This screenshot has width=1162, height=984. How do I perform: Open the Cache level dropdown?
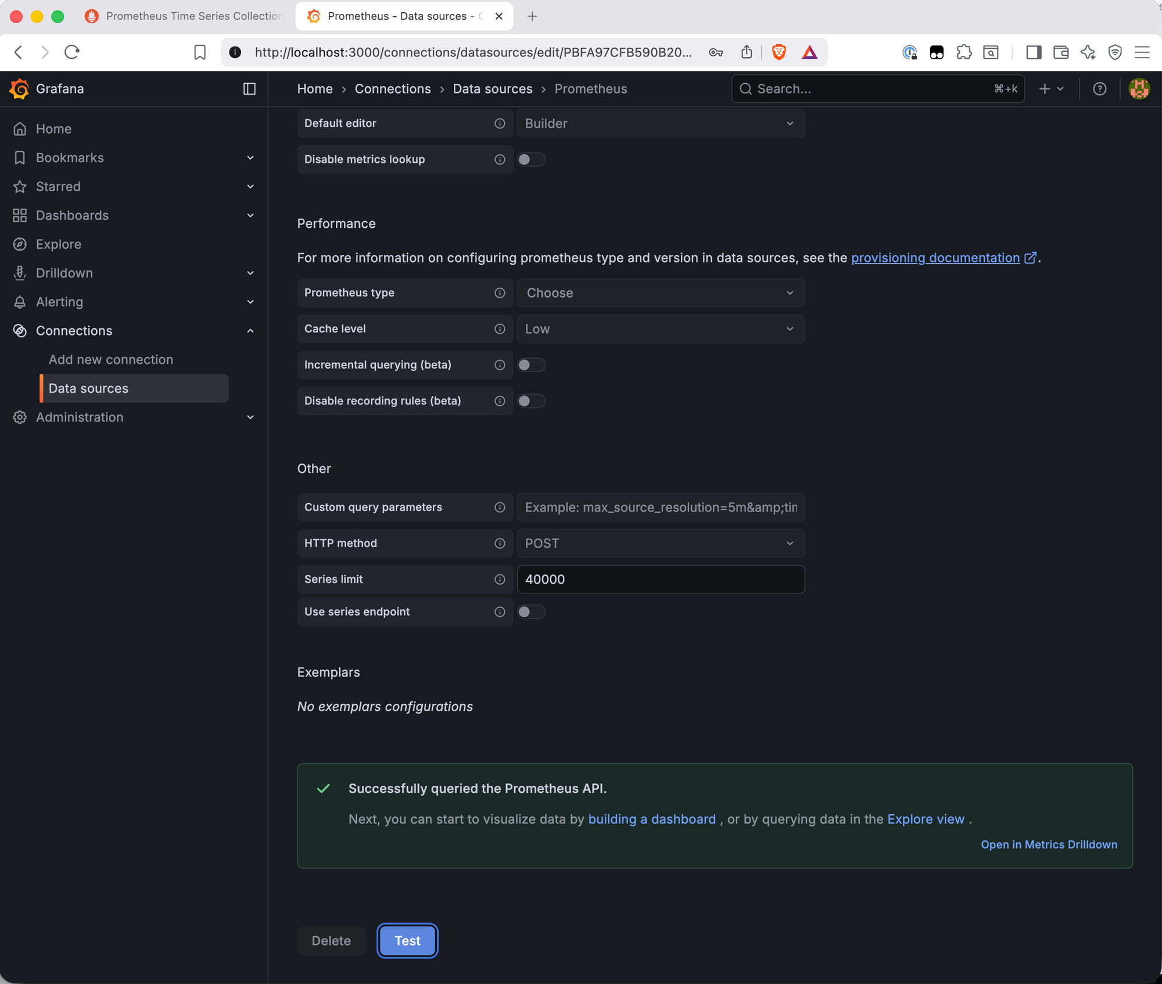660,329
